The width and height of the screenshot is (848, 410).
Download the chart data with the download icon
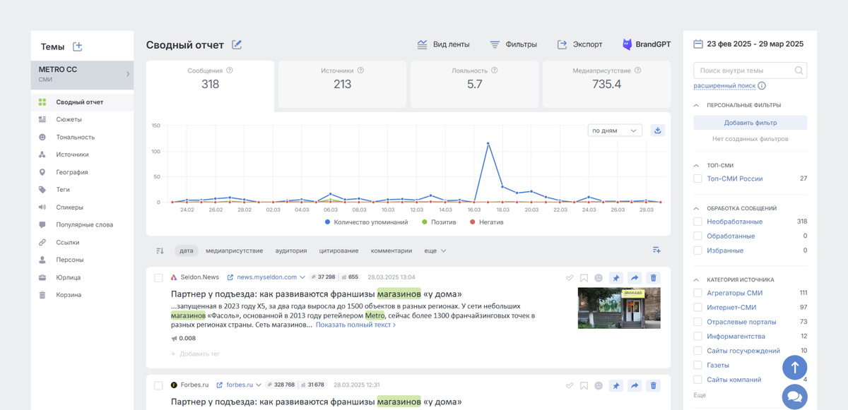658,131
